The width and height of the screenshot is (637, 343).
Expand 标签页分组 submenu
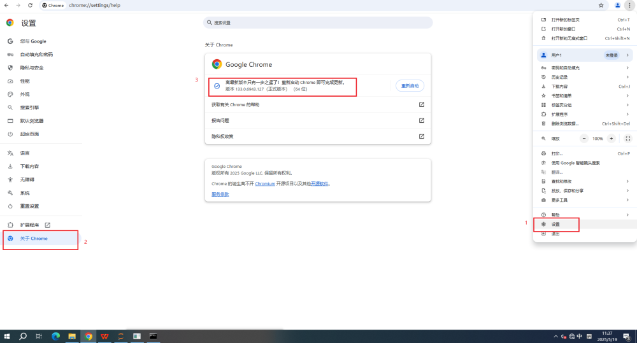click(585, 105)
